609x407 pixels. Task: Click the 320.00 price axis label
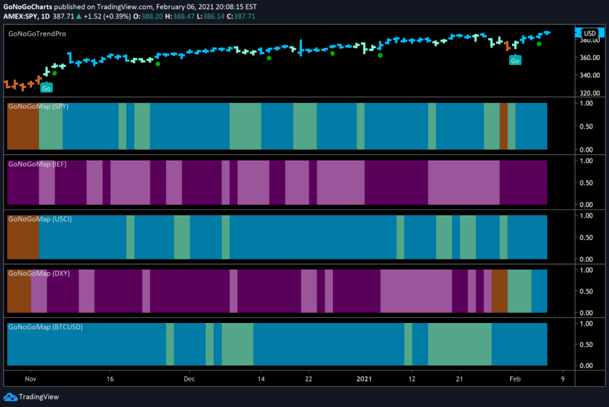click(x=590, y=93)
